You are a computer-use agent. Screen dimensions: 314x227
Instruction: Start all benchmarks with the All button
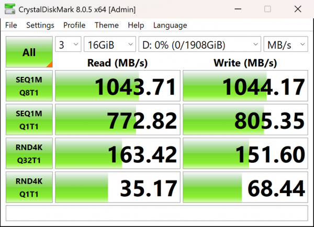(29, 52)
